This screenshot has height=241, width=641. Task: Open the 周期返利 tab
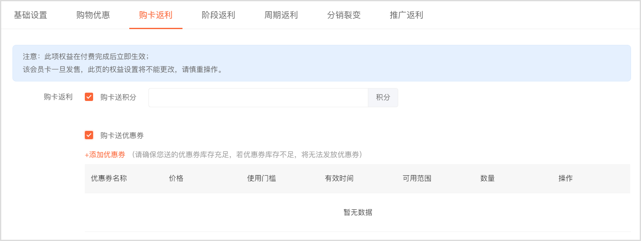[x=281, y=15]
